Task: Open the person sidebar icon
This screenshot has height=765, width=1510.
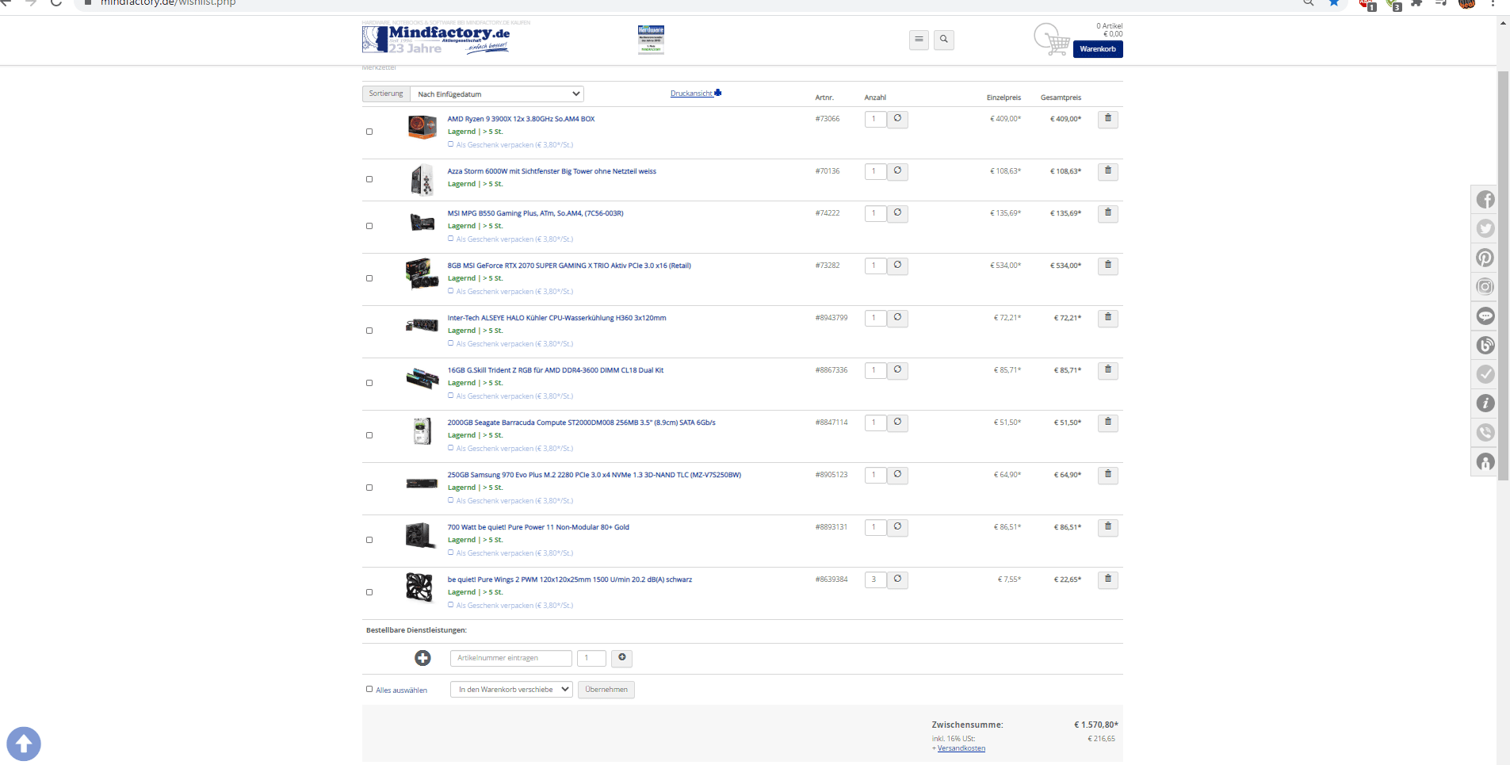Action: coord(1485,461)
